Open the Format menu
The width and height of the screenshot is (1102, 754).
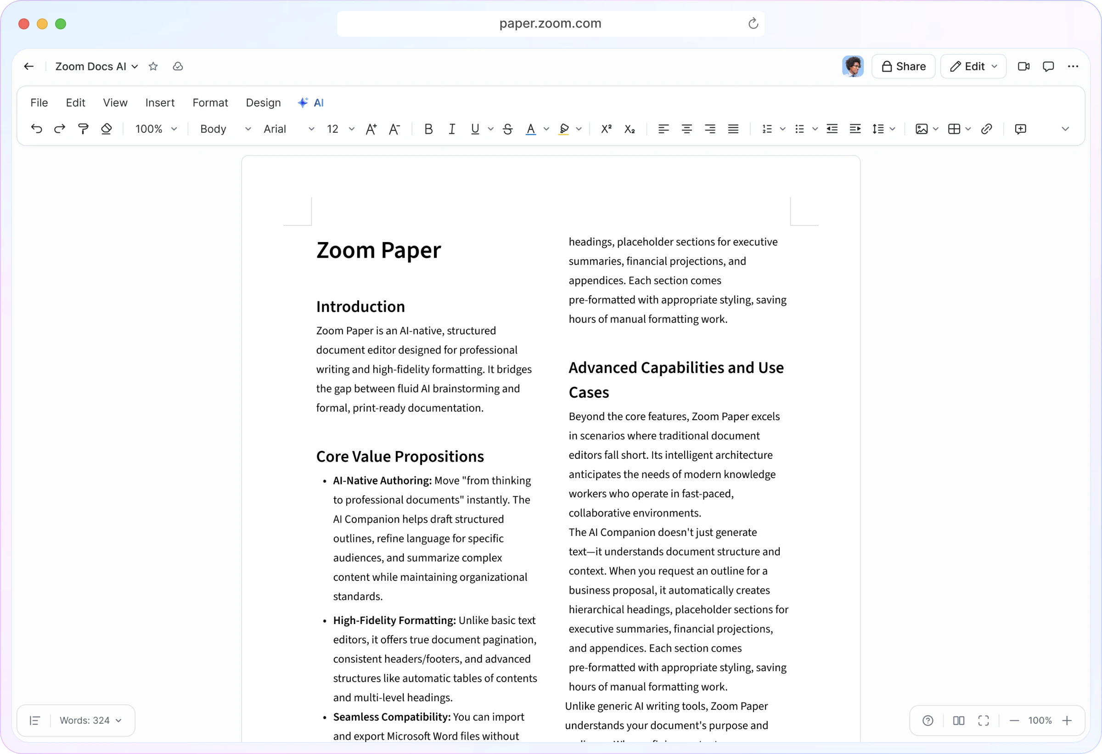210,103
